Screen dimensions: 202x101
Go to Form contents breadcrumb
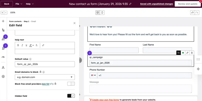pos(15,21)
